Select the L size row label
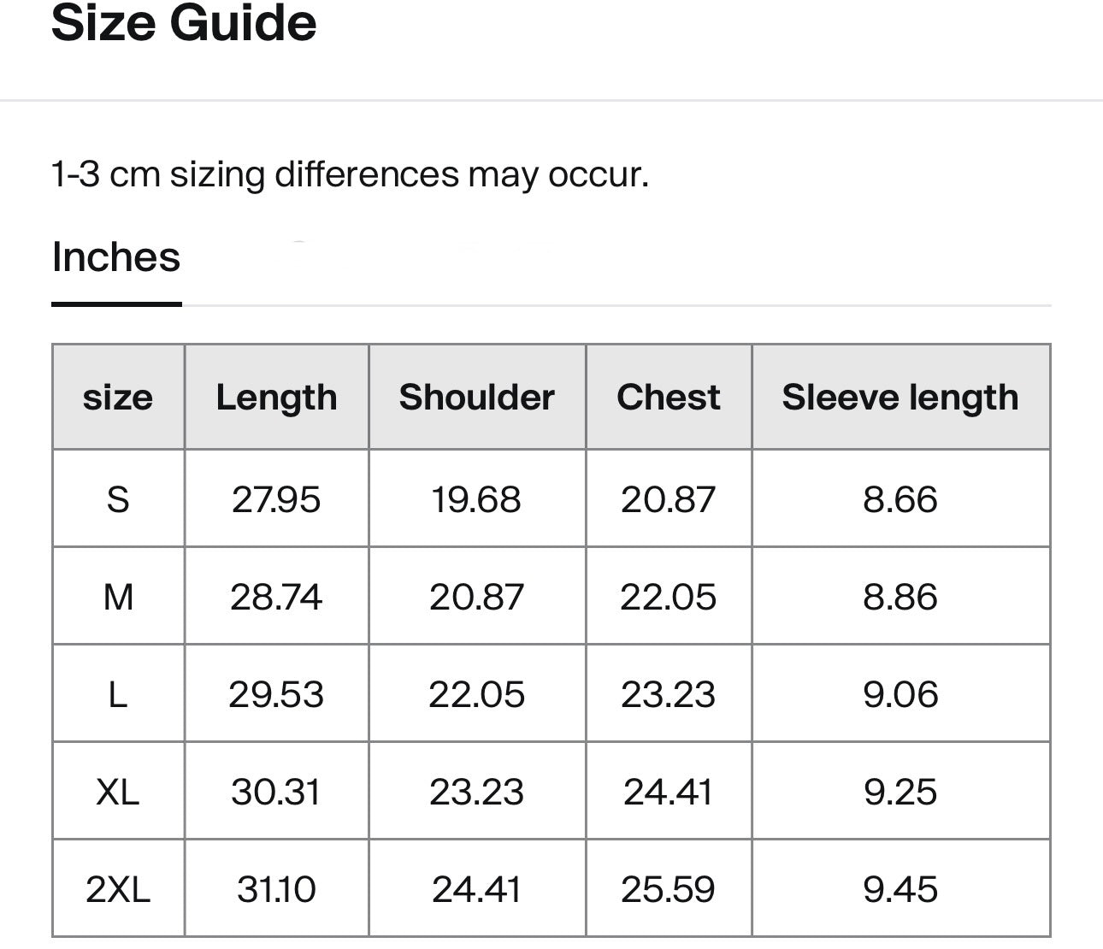Image resolution: width=1103 pixels, height=949 pixels. pyautogui.click(x=118, y=694)
